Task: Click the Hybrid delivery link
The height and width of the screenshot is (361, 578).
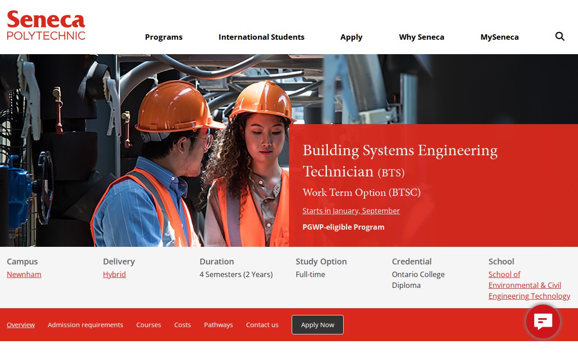Action: 114,274
